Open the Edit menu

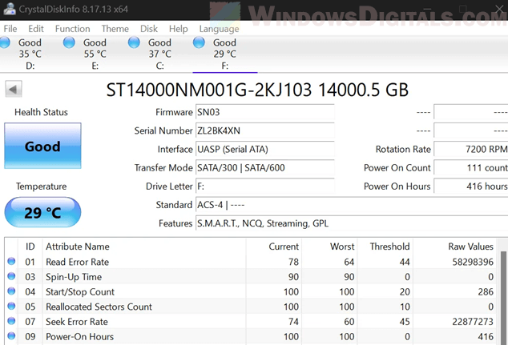tap(36, 29)
